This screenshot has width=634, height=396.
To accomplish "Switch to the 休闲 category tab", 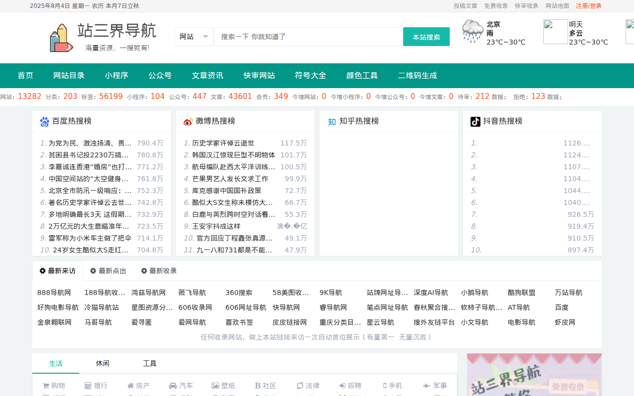I will pyautogui.click(x=103, y=363).
